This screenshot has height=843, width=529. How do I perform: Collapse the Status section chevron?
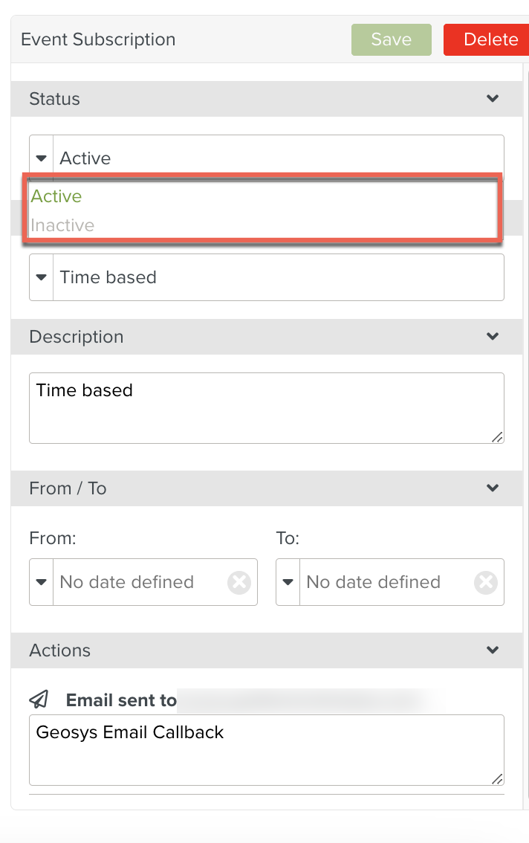(492, 99)
